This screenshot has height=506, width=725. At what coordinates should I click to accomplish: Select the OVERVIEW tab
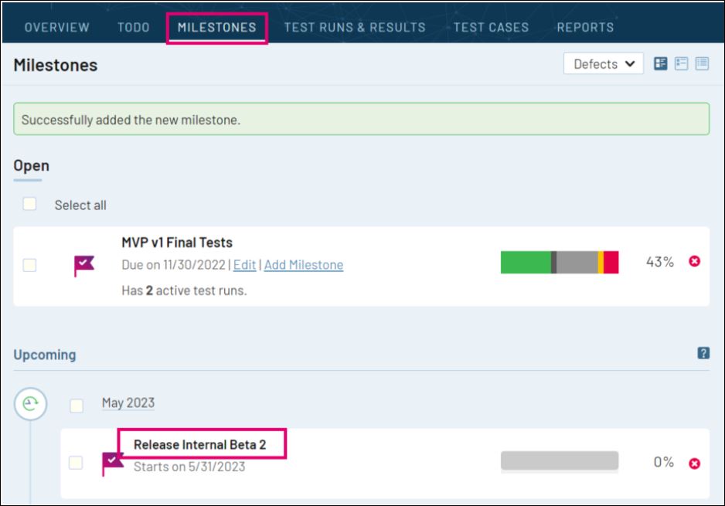[x=56, y=26]
